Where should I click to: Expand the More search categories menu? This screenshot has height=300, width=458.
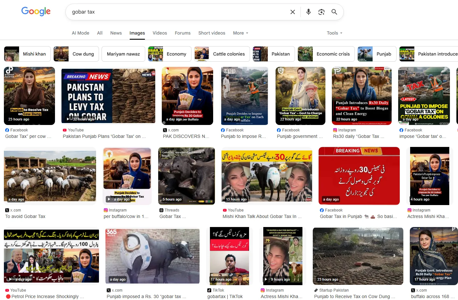point(240,33)
